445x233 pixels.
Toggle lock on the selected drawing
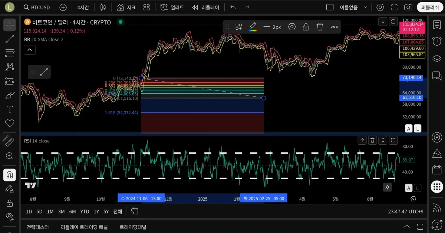pos(306,27)
